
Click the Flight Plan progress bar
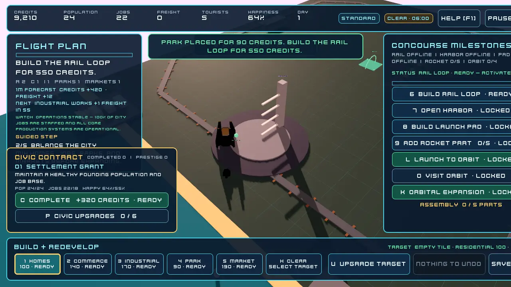pos(74,55)
